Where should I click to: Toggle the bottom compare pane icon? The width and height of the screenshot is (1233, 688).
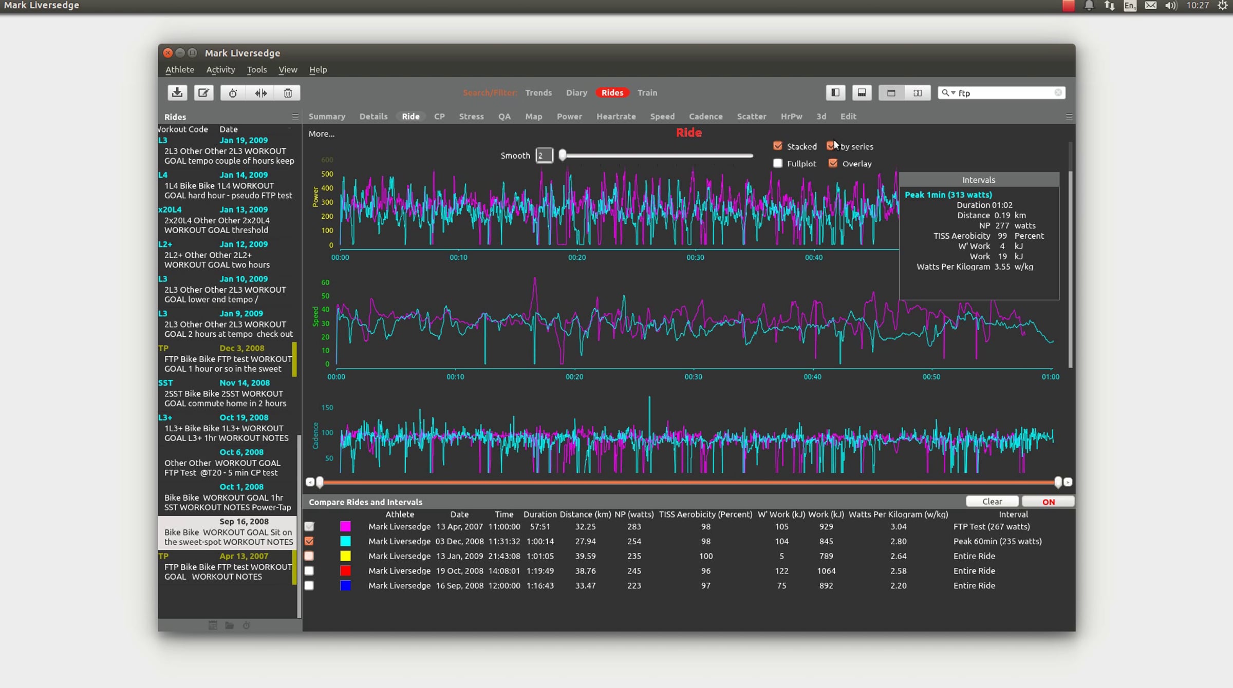pos(862,92)
